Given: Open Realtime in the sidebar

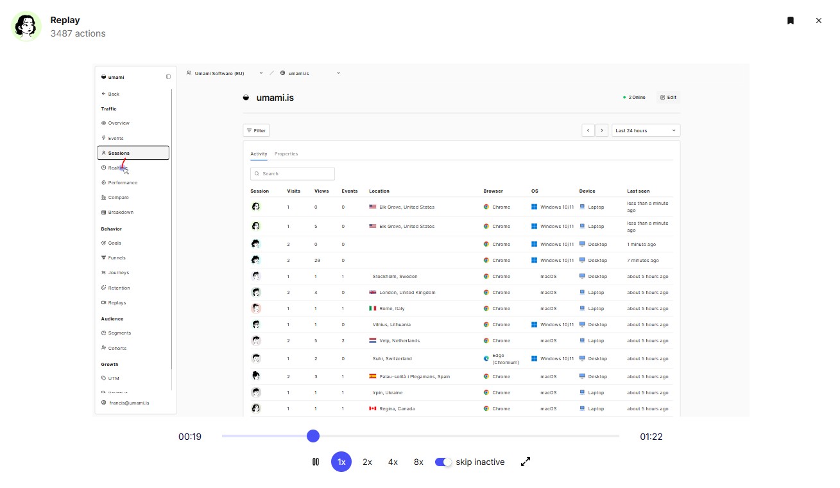Looking at the screenshot, I should click(x=117, y=168).
